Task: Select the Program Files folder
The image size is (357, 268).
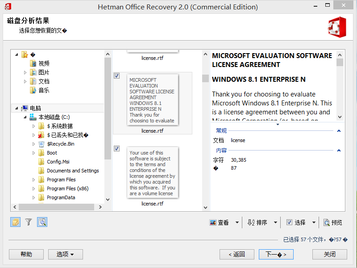Action: coord(57,180)
